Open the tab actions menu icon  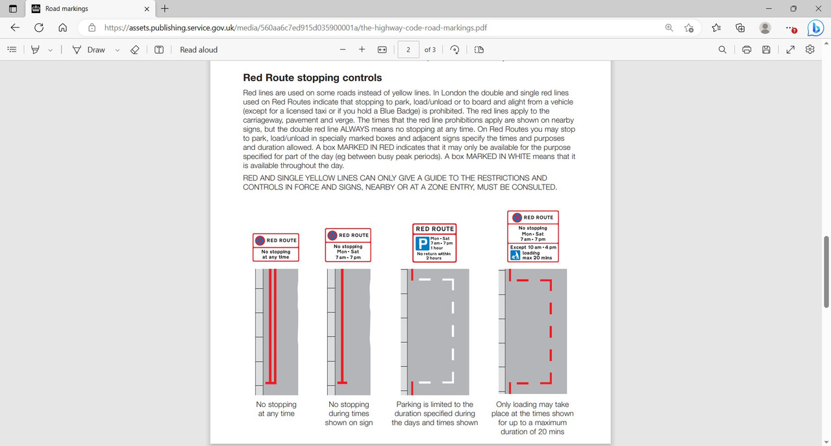(x=13, y=9)
